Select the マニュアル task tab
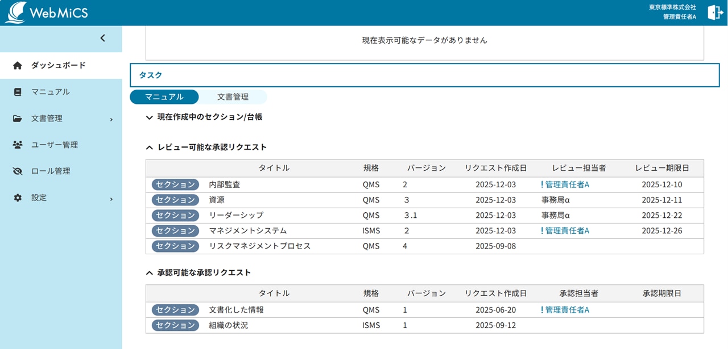This screenshot has width=728, height=349. click(x=164, y=97)
